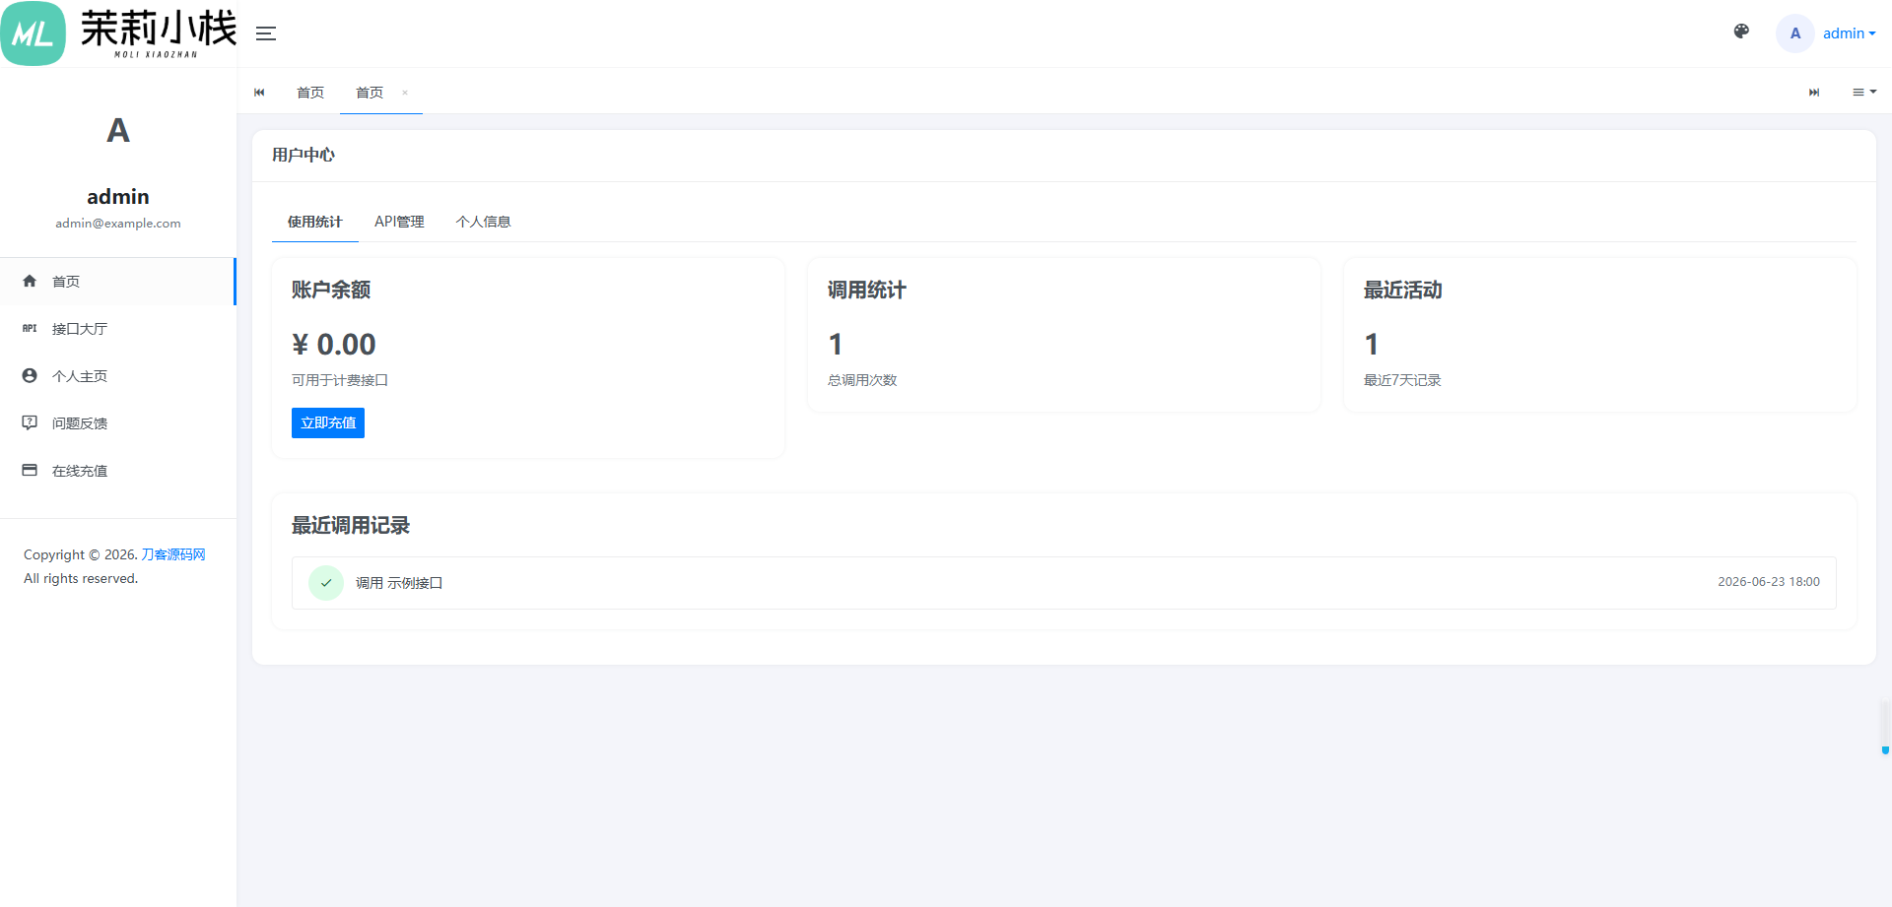Go to 个人主页 via user icon
This screenshot has height=907, width=1892.
pos(30,376)
